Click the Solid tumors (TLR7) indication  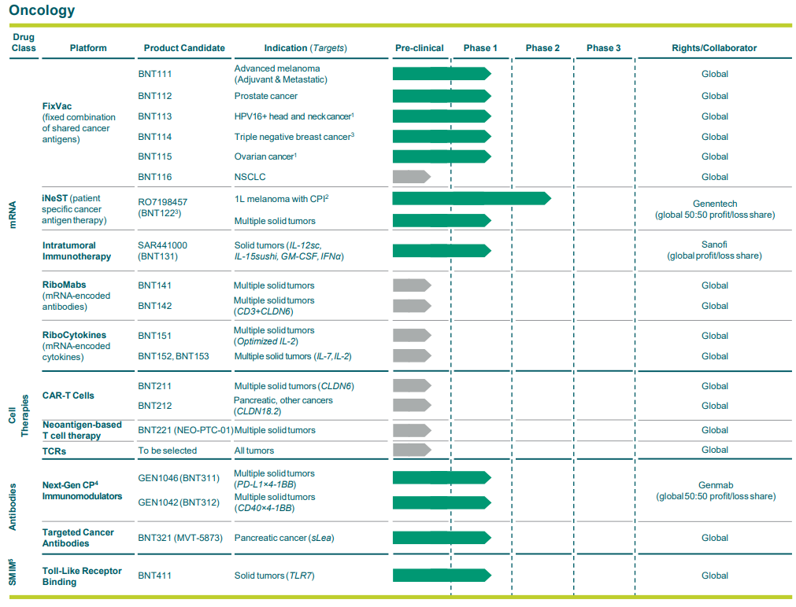pos(274,576)
